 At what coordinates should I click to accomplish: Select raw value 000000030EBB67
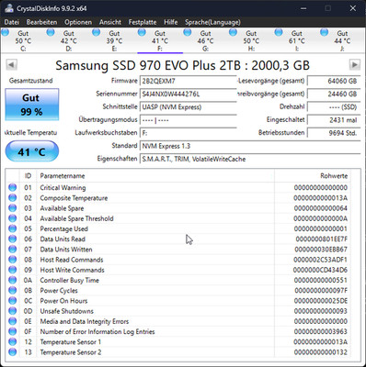coord(321,250)
